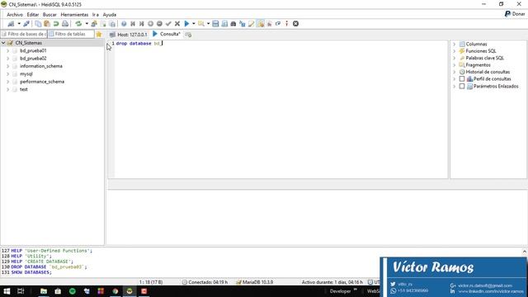Open the session manager icon
This screenshot has height=297, width=528.
(11, 24)
